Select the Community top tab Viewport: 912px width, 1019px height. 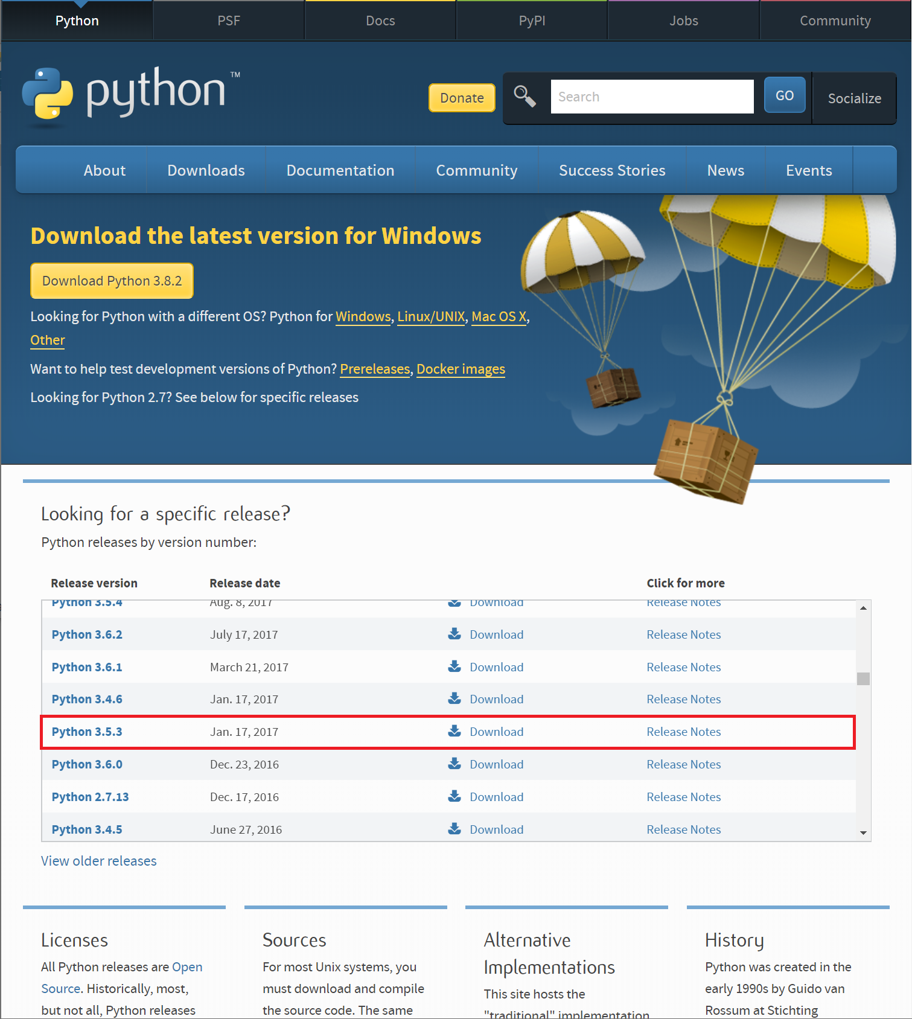click(835, 21)
